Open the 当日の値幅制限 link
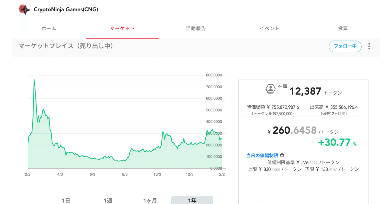This screenshot has height=204, width=389. [x=262, y=155]
